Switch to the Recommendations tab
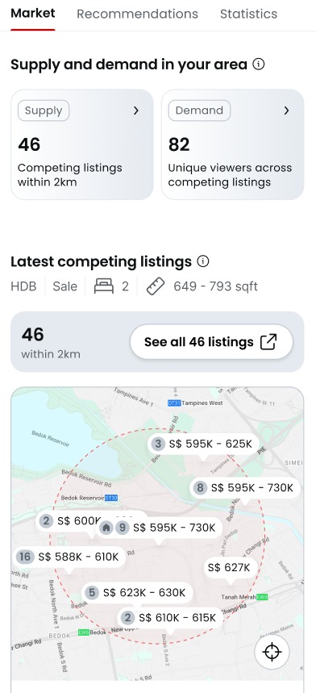This screenshot has width=316, height=693. pyautogui.click(x=137, y=14)
